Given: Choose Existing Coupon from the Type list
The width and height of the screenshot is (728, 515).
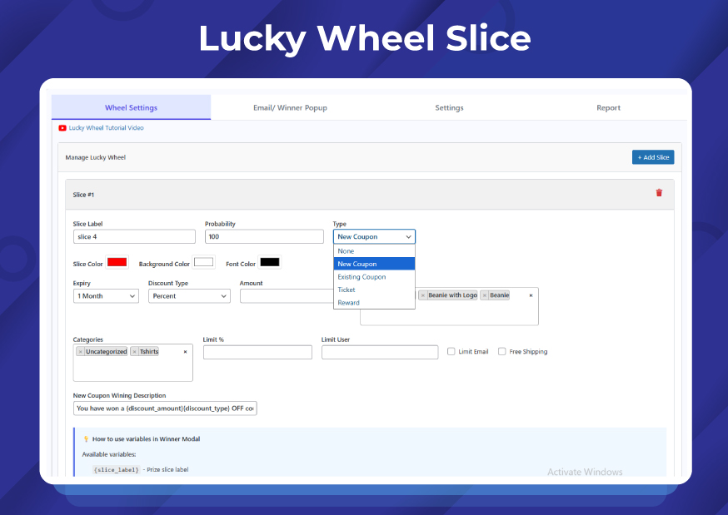Looking at the screenshot, I should (x=362, y=277).
